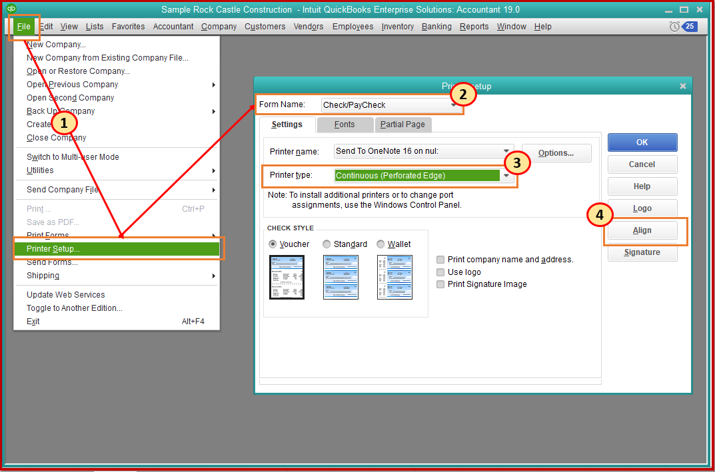
Task: Open the Inventory menu
Action: [398, 27]
